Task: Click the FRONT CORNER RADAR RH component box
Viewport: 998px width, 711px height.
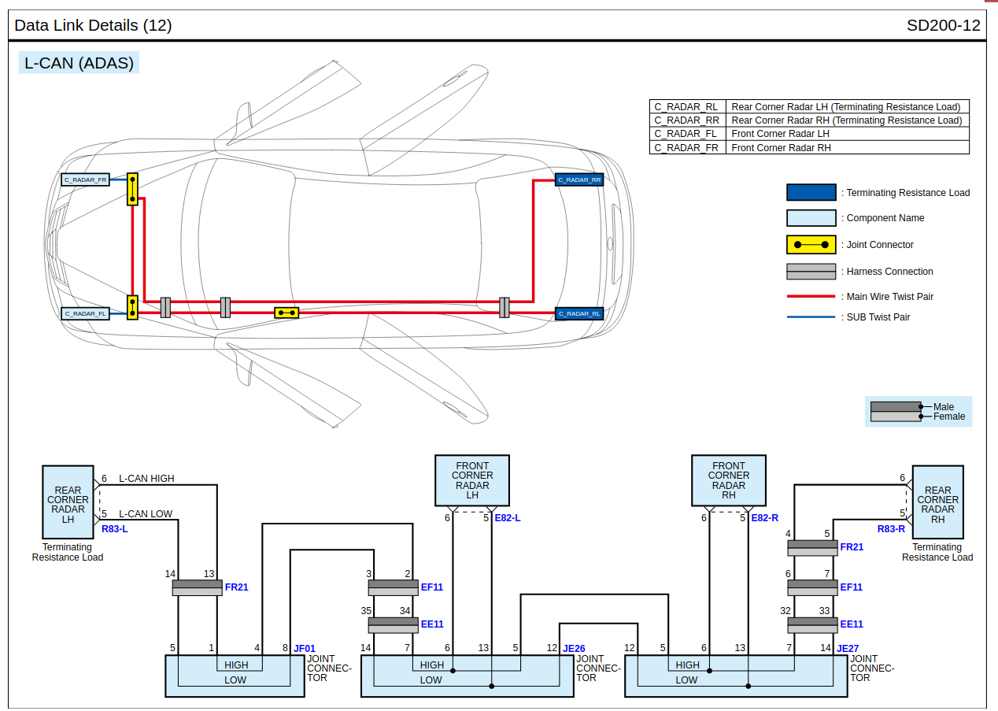Action: [729, 480]
